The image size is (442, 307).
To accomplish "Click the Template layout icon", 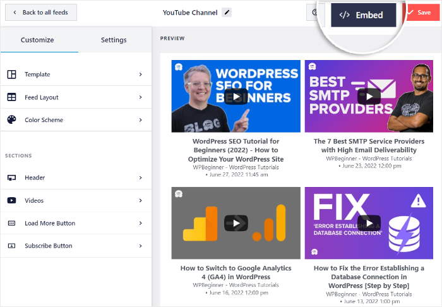I will [x=11, y=75].
